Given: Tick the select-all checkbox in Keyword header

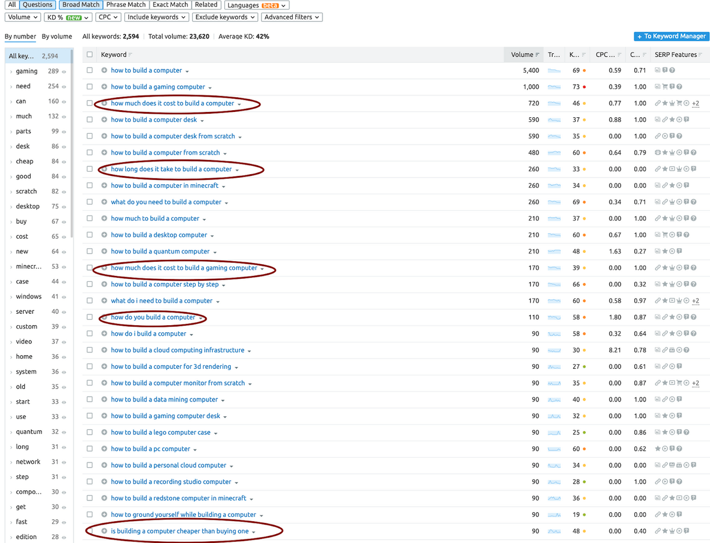Looking at the screenshot, I should coord(90,54).
